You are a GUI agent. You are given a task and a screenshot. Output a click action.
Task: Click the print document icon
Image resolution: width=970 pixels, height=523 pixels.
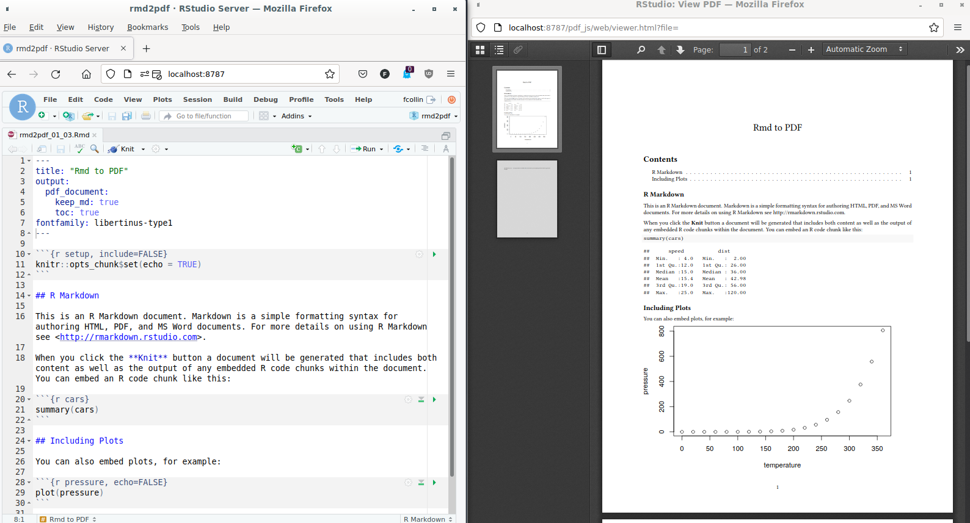(145, 116)
